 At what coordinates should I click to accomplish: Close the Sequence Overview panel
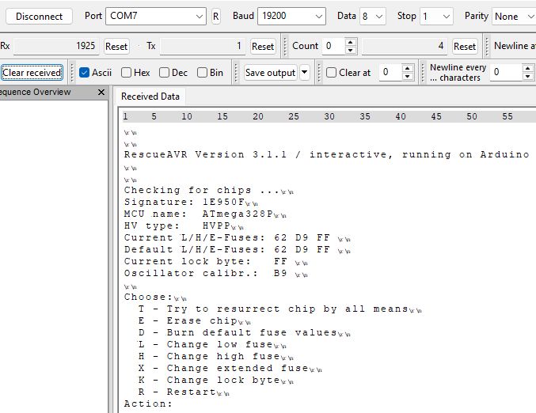pos(101,93)
